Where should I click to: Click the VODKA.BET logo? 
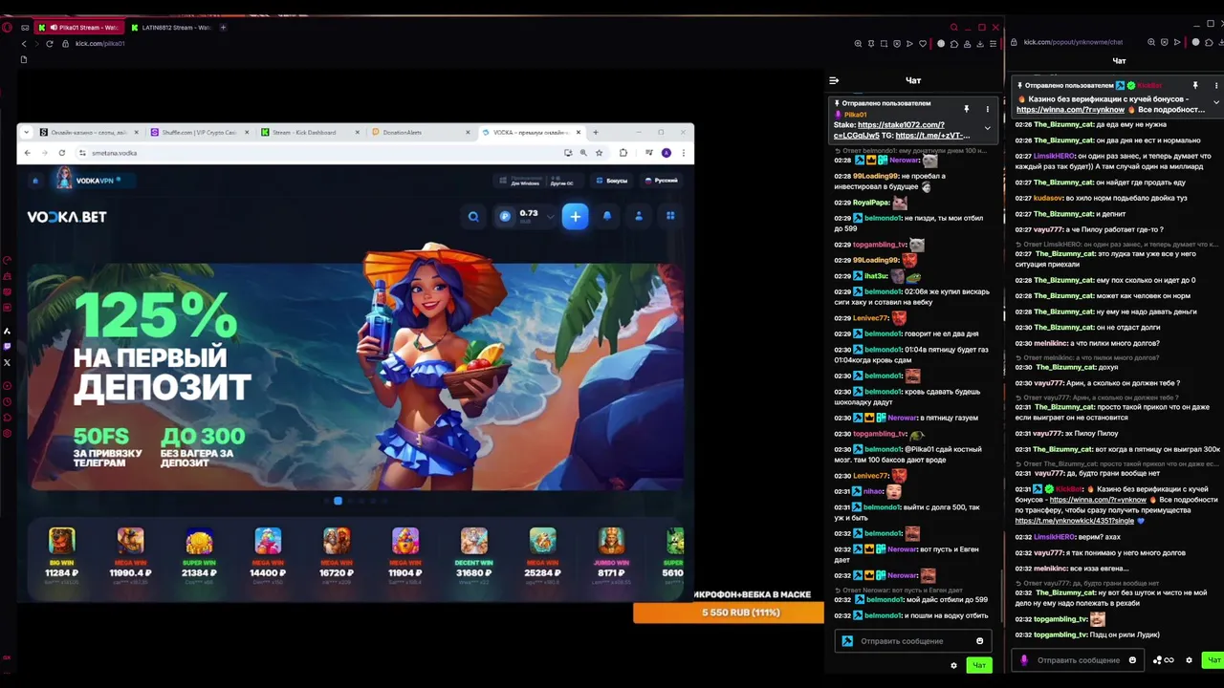pyautogui.click(x=67, y=217)
